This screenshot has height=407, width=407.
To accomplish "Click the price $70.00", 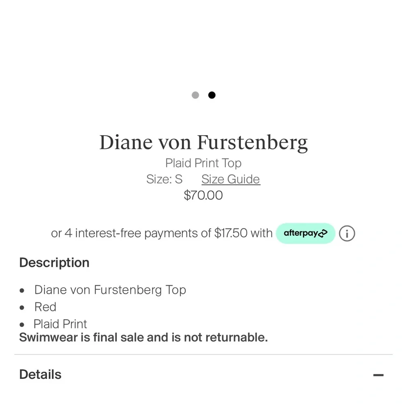I will coord(203,195).
